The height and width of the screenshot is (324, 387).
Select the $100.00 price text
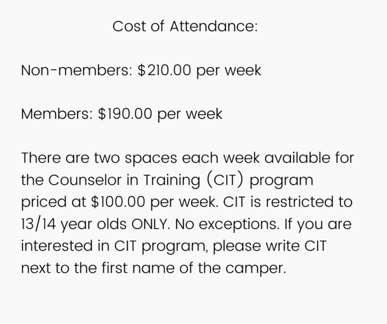tap(118, 202)
